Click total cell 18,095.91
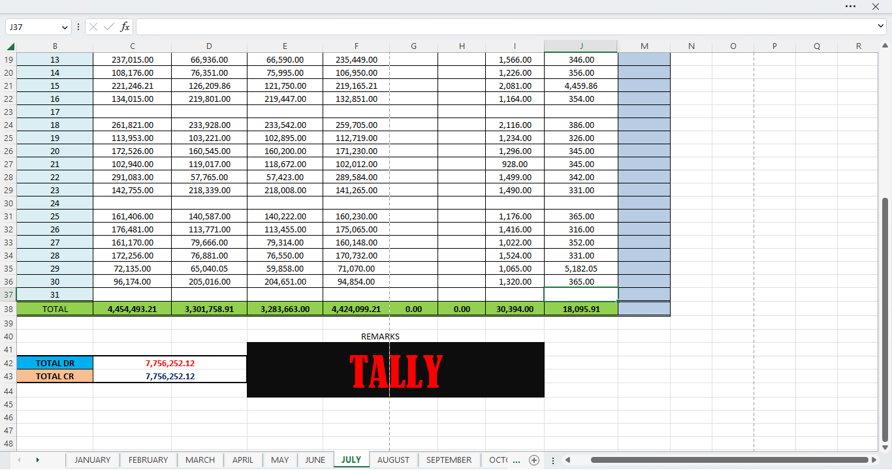Screen dimensions: 892x470 pyautogui.click(x=581, y=309)
